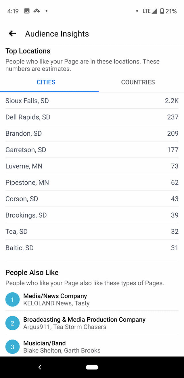This screenshot has height=378, width=184.
Task: Choose the Luverne, MN location row
Action: coord(92,166)
